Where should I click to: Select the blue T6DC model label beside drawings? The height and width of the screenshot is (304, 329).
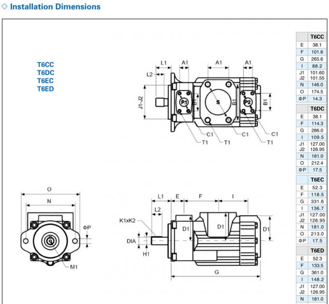pos(45,73)
